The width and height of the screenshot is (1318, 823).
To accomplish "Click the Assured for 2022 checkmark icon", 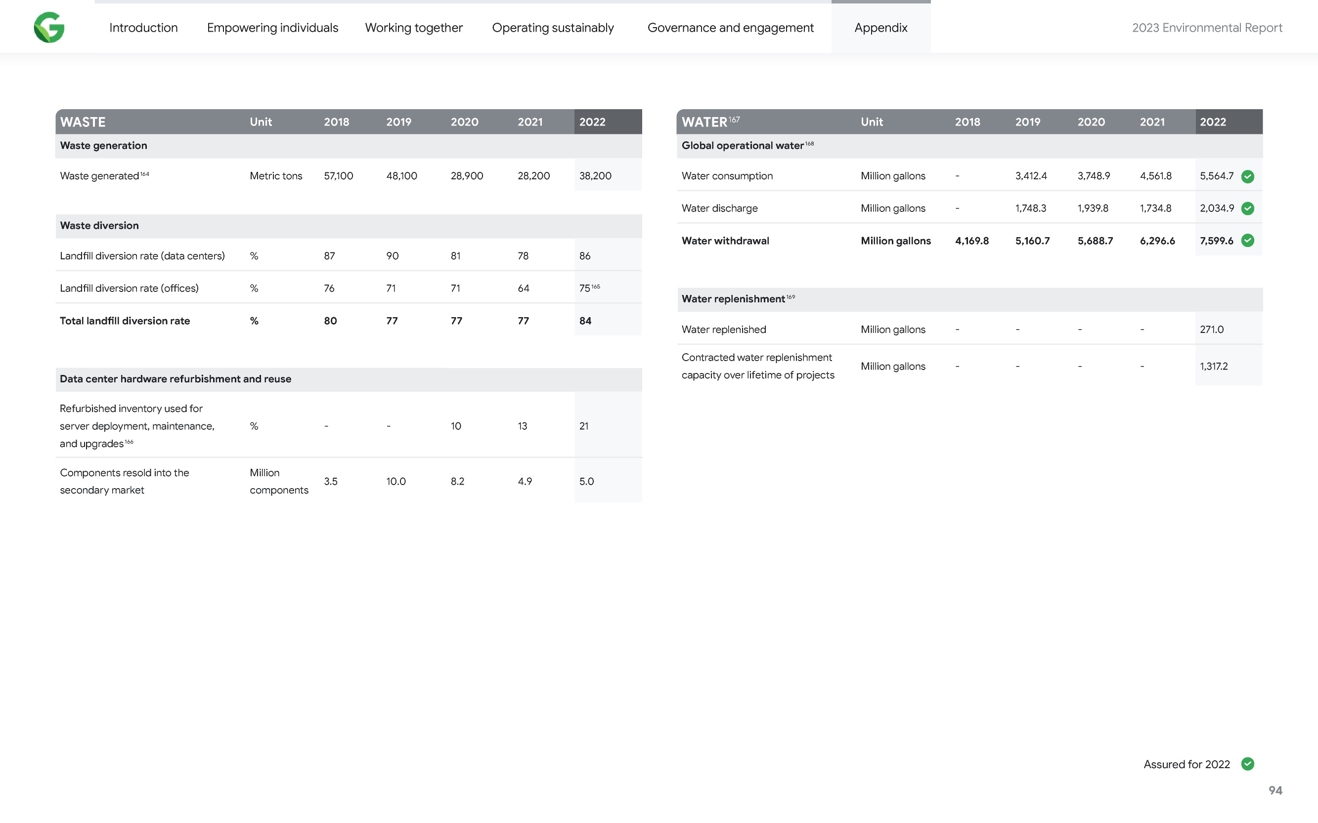I will (1247, 764).
